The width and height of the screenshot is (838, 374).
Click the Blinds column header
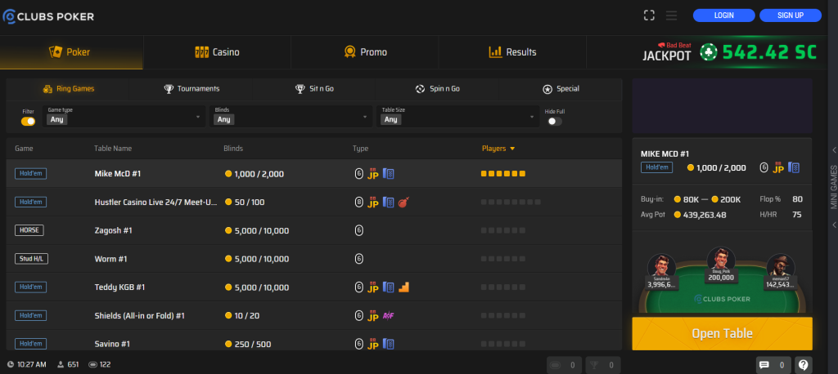point(233,149)
